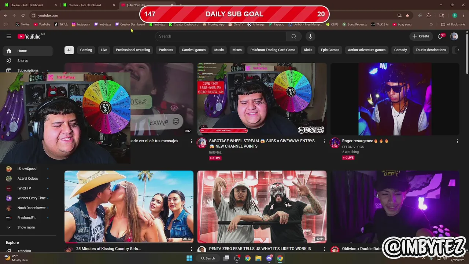Switch to the (334) YouTube browser tab
This screenshot has height=264, width=469.
[147, 5]
